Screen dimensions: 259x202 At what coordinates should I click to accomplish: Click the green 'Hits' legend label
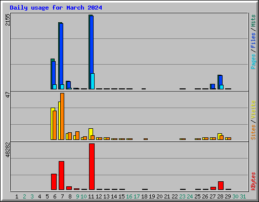253,21
